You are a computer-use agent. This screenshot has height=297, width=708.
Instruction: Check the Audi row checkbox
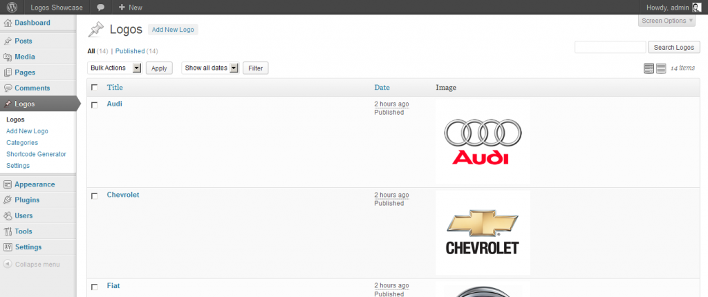point(95,104)
